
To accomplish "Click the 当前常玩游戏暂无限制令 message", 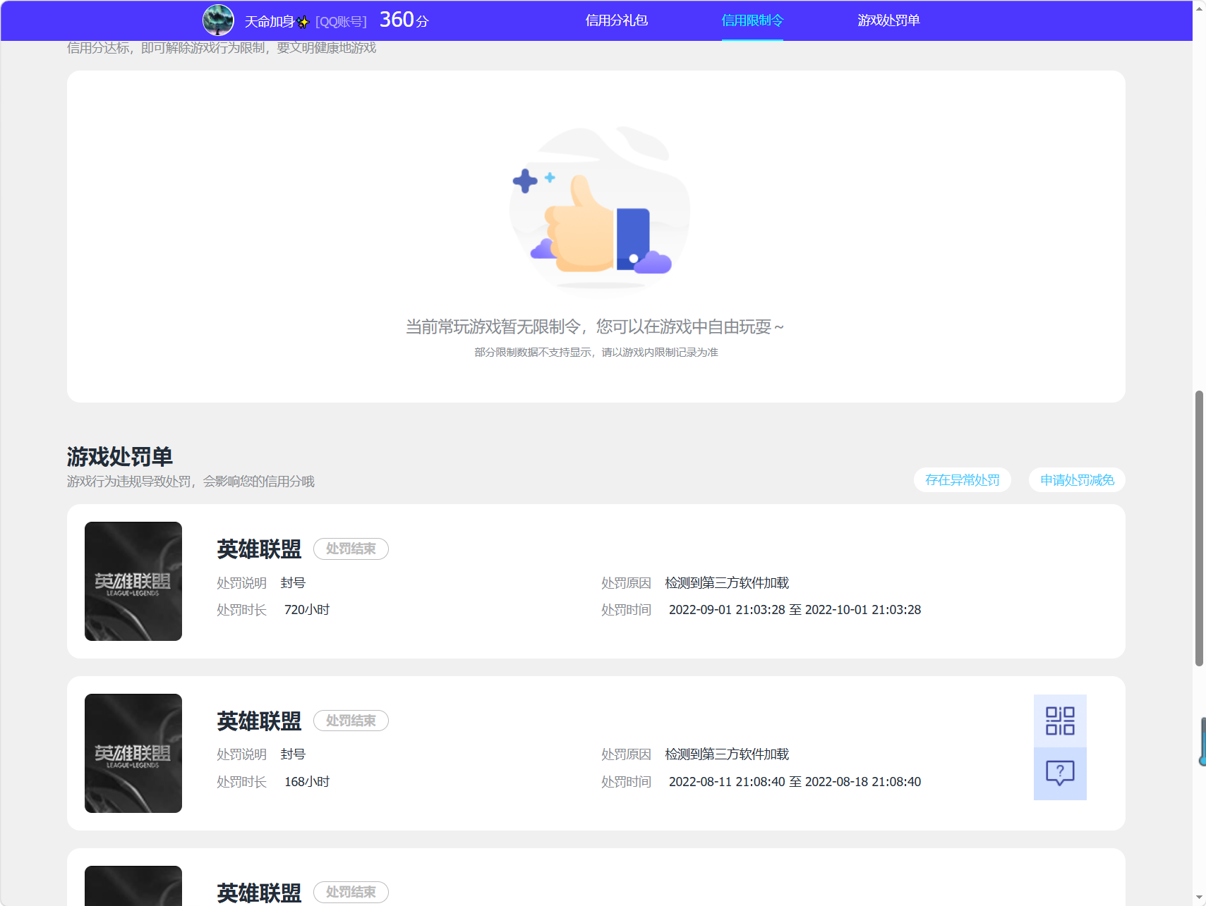I will [x=595, y=326].
